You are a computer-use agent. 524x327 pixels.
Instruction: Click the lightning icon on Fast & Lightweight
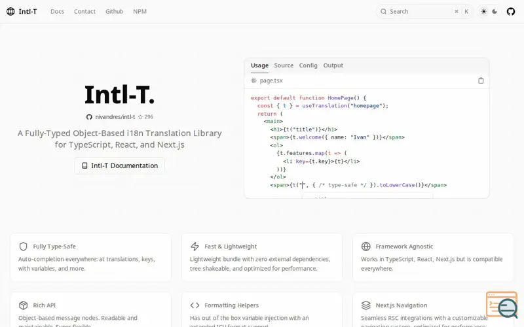195,247
